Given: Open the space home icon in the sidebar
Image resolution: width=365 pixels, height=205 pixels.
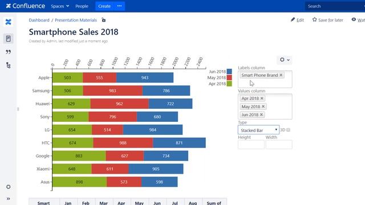Looking at the screenshot, I should (9, 22).
